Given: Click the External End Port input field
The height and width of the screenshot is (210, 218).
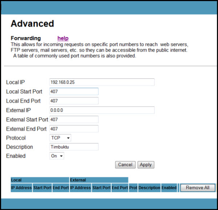Looking at the screenshot, I should coord(74,129).
